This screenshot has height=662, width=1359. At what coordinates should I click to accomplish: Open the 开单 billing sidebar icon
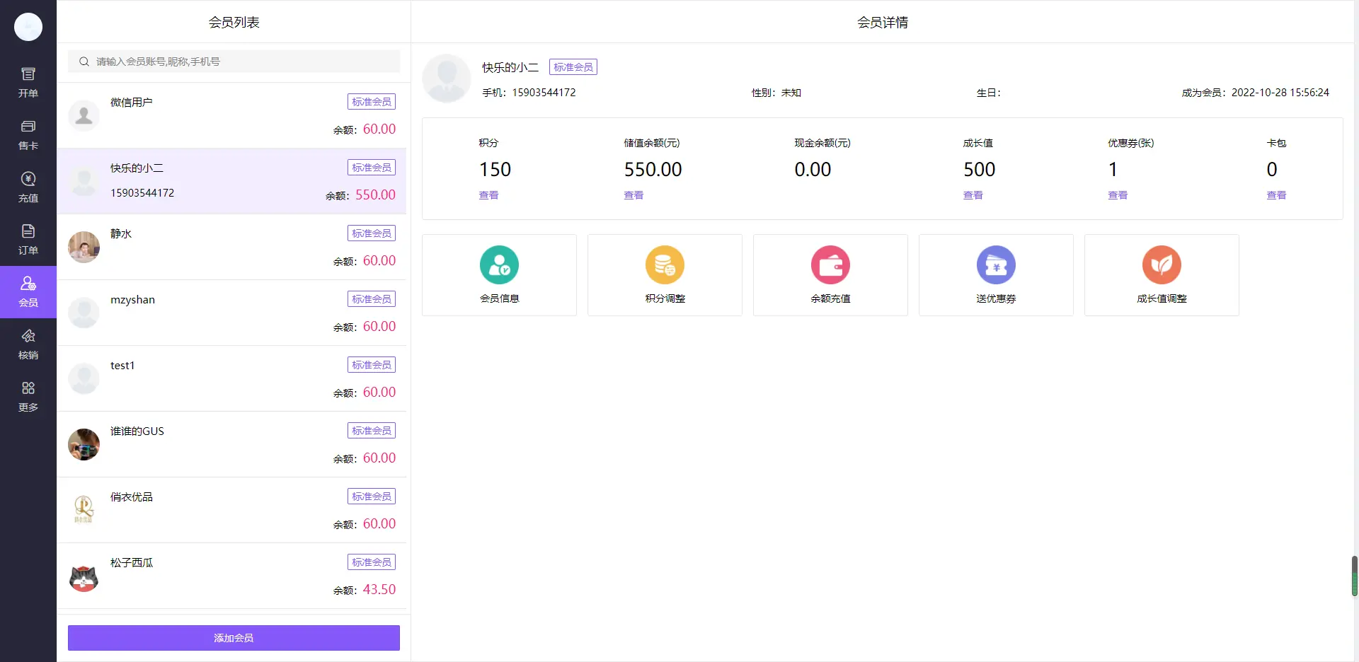pos(28,82)
